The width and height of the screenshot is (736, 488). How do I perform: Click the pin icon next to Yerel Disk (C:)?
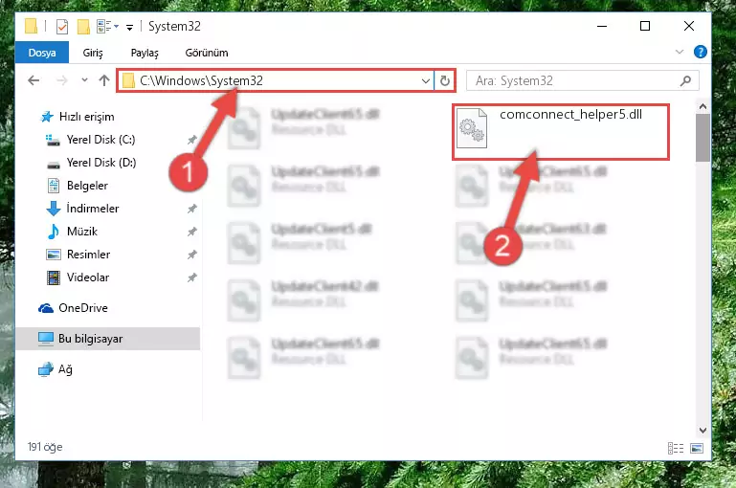click(192, 140)
